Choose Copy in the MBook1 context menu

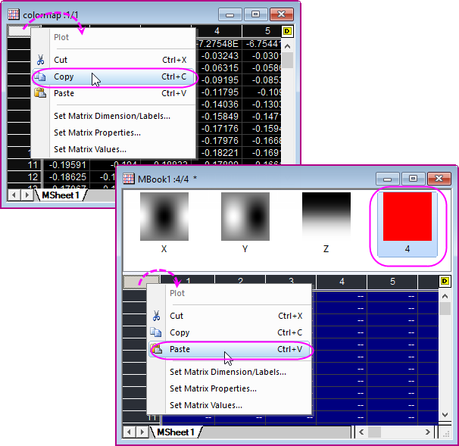(x=229, y=332)
